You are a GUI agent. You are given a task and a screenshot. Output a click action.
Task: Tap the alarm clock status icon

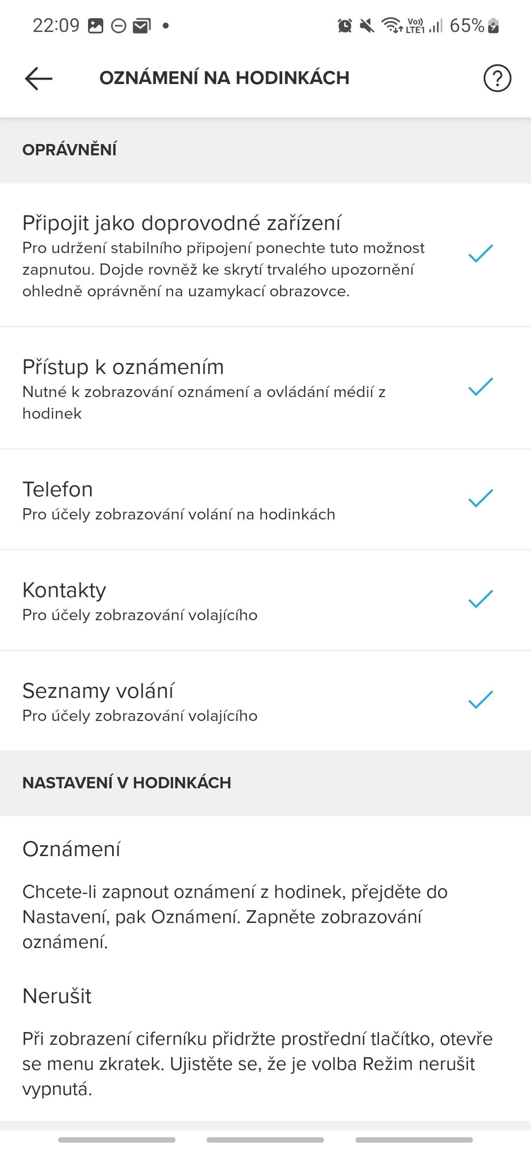(x=345, y=26)
